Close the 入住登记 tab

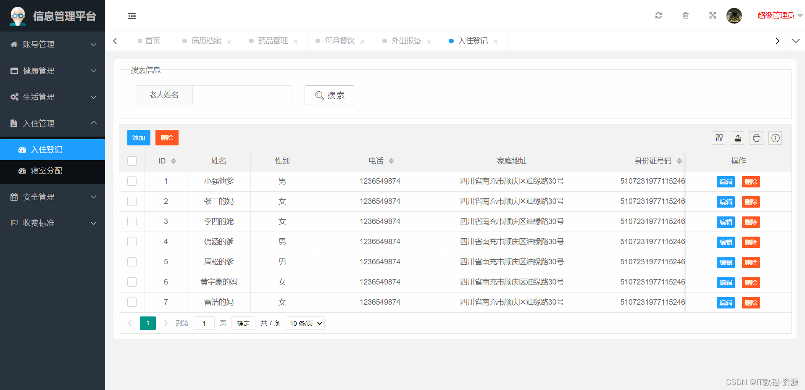(x=496, y=42)
